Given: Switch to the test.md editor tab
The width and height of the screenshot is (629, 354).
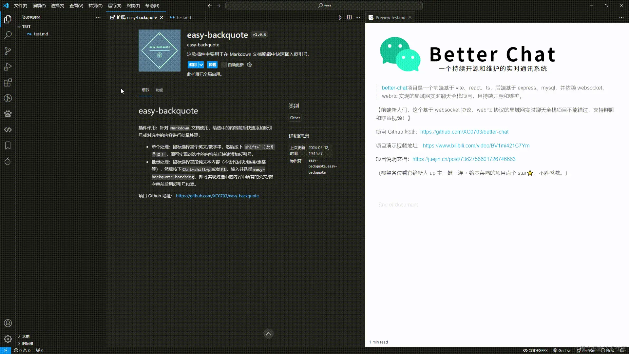Looking at the screenshot, I should 183,17.
